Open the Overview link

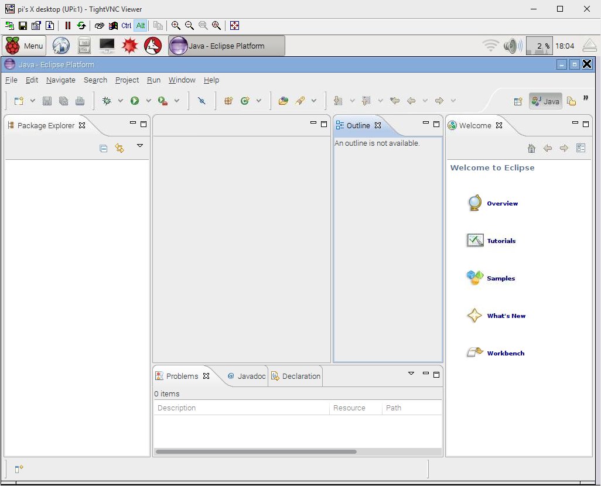502,204
